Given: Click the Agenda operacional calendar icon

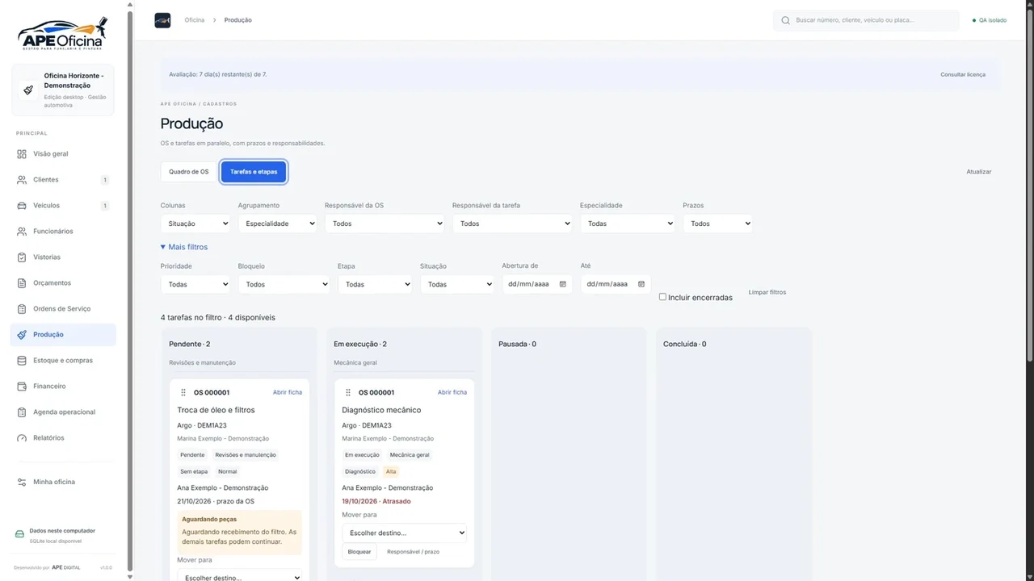Looking at the screenshot, I should [x=22, y=412].
